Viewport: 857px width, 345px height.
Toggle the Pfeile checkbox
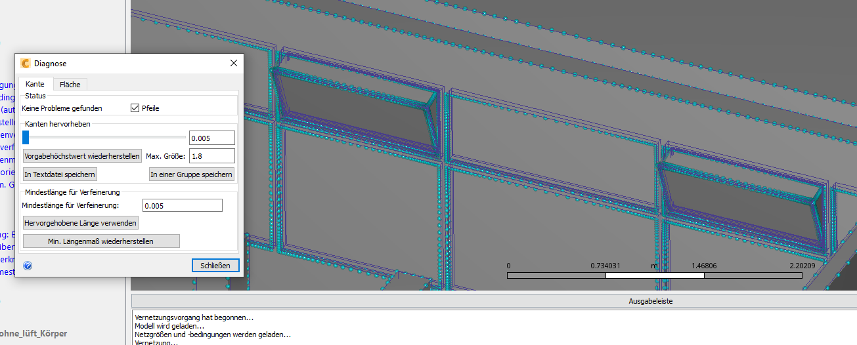click(136, 108)
